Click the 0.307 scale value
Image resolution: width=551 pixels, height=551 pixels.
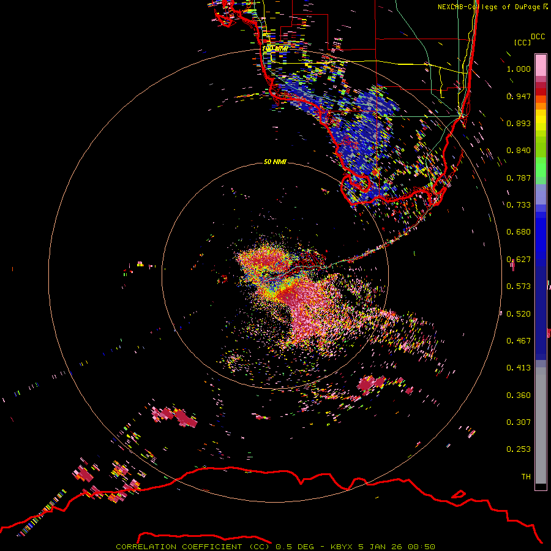click(x=519, y=422)
